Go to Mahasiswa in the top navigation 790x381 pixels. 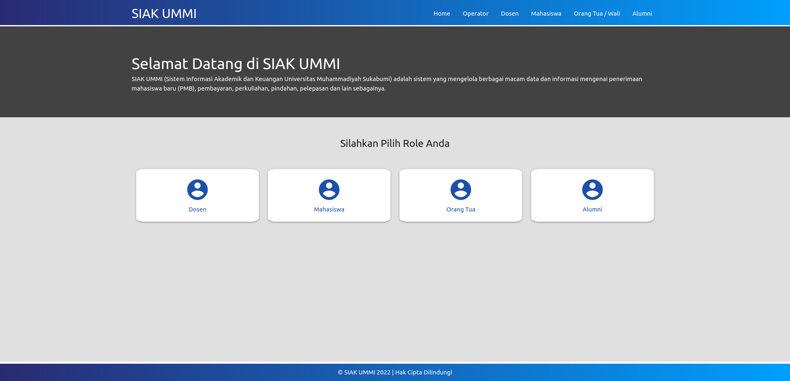pos(546,14)
